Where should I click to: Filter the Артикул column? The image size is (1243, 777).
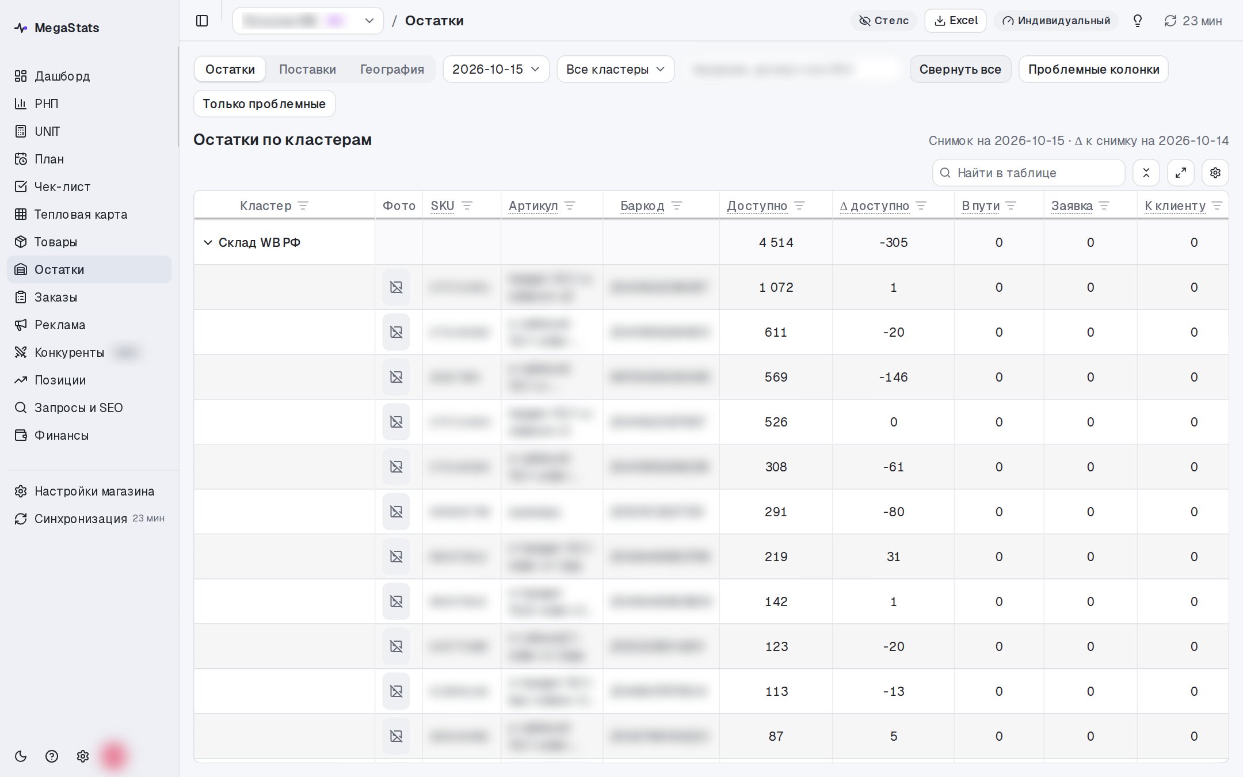570,205
